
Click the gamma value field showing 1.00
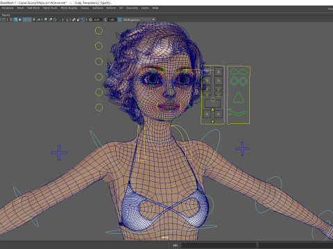pyautogui.click(x=112, y=19)
